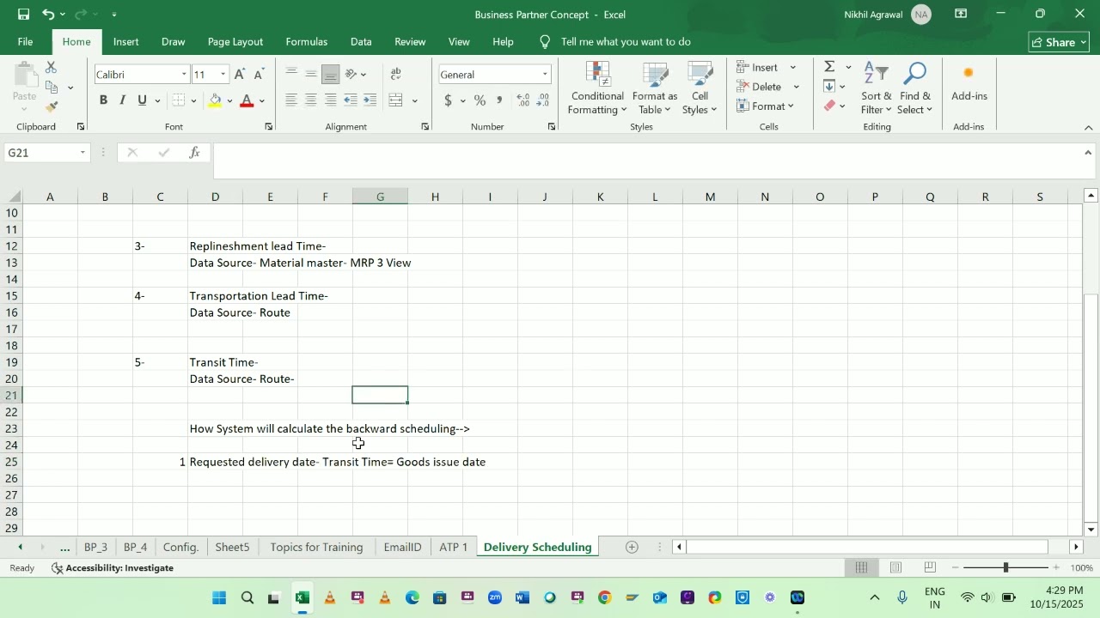This screenshot has width=1100, height=618.
Task: Open the General number format dropdown
Action: pyautogui.click(x=545, y=75)
